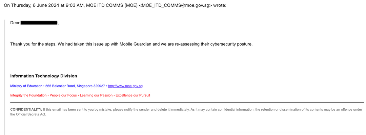The width and height of the screenshot is (366, 135).
Task: Click the Learning our Passion phrase
Action: point(96,95)
